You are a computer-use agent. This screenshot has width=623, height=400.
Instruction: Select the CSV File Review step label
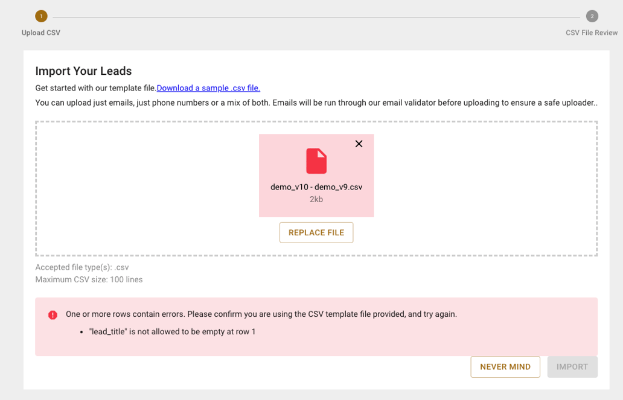[592, 33]
